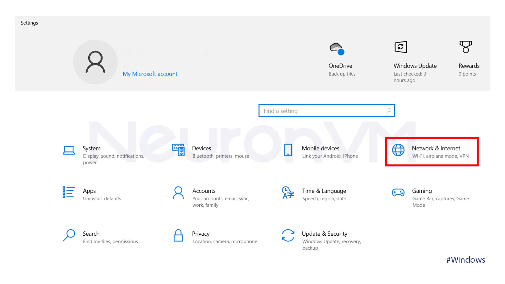The width and height of the screenshot is (505, 284).
Task: Open Network & Internet settings label
Action: click(436, 148)
